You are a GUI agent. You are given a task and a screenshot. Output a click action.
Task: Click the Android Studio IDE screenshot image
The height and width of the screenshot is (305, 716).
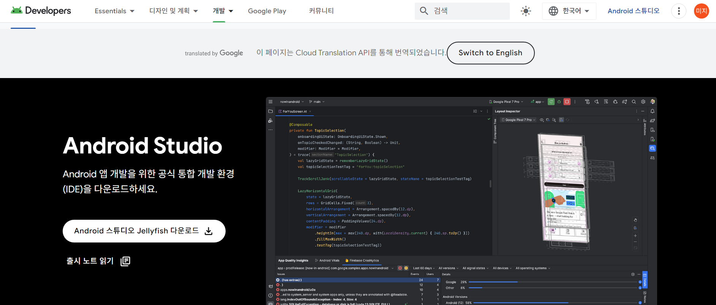[x=461, y=201]
